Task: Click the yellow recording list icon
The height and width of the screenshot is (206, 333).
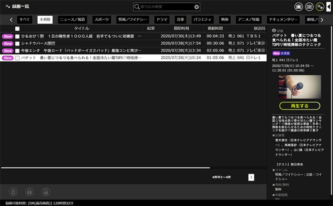Action: click(x=319, y=6)
